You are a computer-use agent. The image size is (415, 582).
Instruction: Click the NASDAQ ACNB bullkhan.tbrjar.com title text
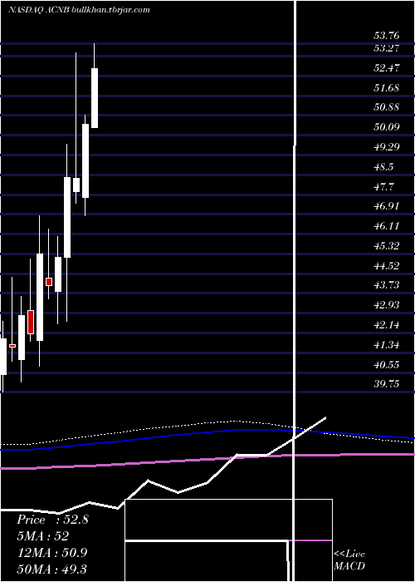coord(79,10)
